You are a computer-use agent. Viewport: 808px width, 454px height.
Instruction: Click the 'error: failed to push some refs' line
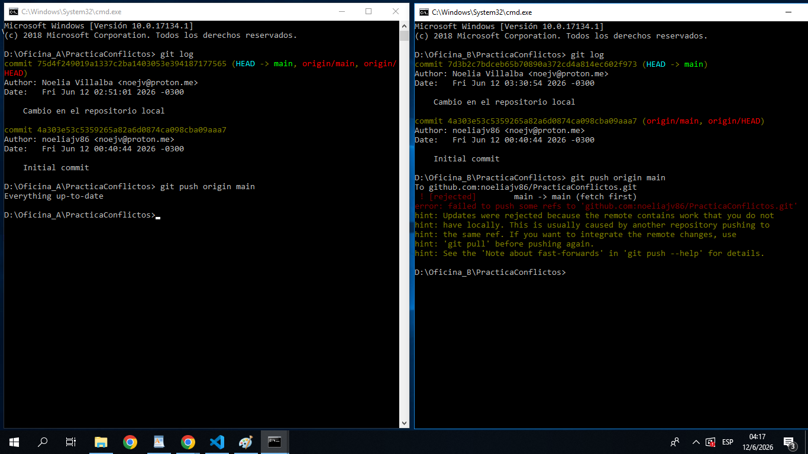606,206
